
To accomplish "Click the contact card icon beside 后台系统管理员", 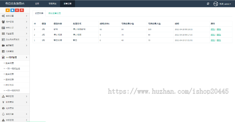I will coord(3,39).
